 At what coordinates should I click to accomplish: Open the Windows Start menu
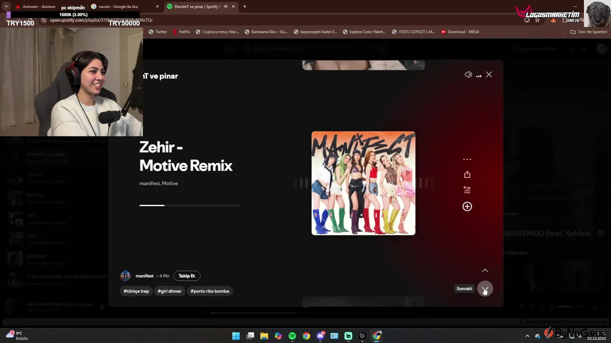tap(236, 336)
